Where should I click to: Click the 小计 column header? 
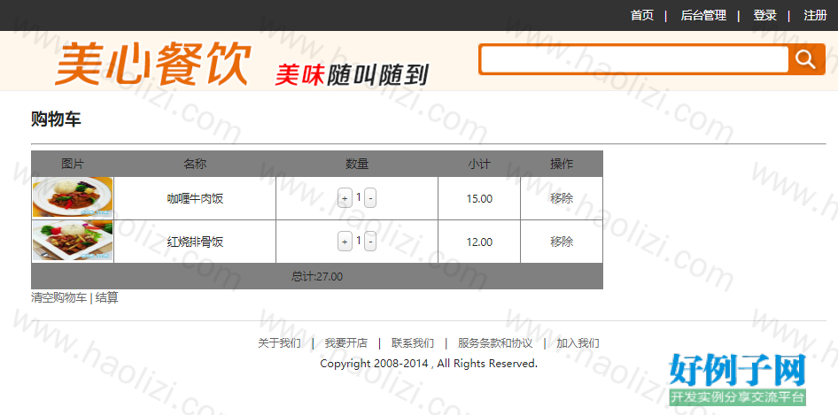coord(479,164)
